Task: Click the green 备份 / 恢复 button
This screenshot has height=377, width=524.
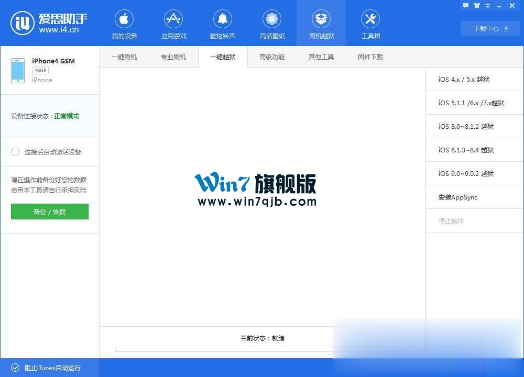Action: click(50, 212)
